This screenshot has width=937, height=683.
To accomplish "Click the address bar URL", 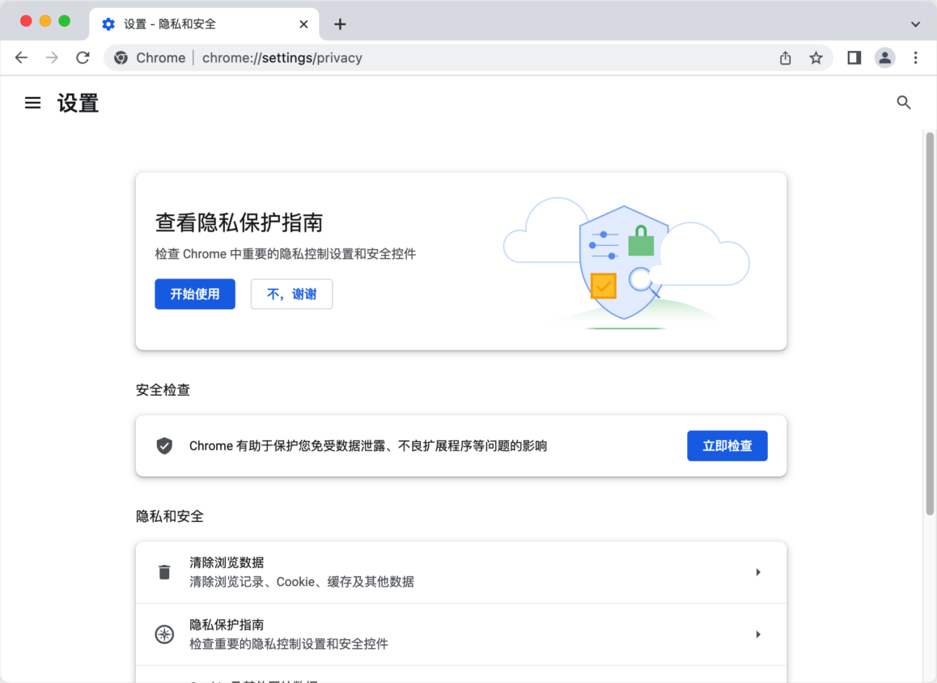I will click(x=282, y=58).
